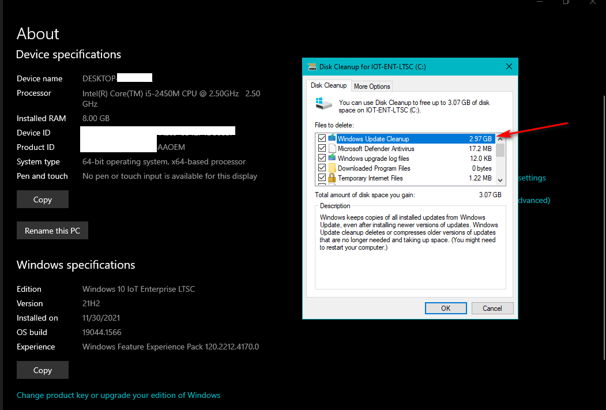Uncheck the Downloaded Program Files checkbox
606x410 pixels.
pos(322,168)
